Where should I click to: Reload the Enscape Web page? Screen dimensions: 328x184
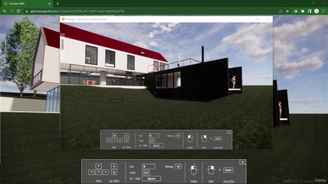coord(18,11)
